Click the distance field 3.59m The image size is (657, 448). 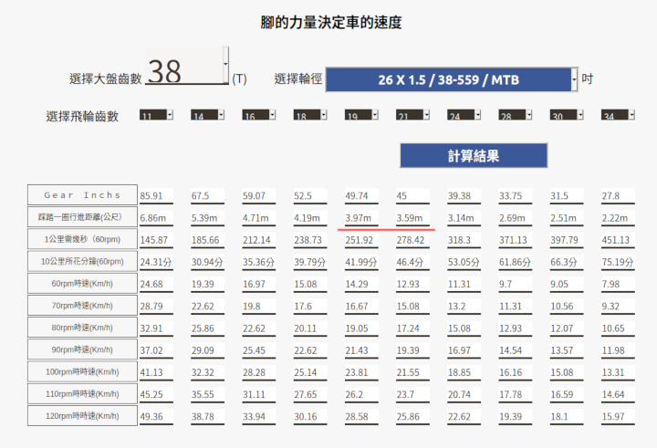tap(412, 218)
